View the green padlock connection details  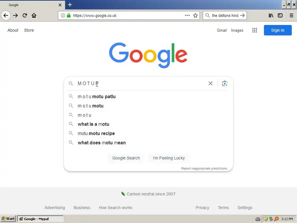click(x=69, y=15)
